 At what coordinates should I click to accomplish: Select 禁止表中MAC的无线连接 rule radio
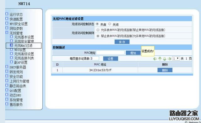click(x=98, y=36)
